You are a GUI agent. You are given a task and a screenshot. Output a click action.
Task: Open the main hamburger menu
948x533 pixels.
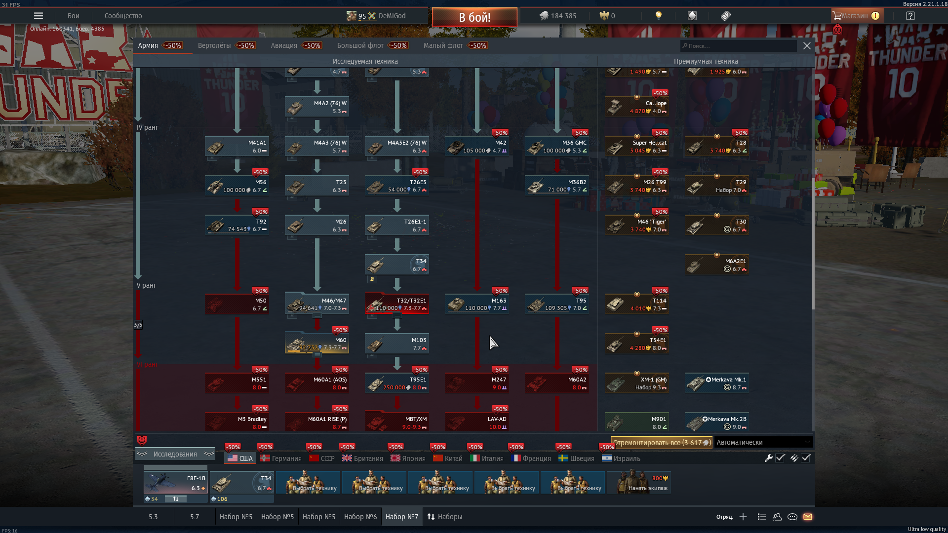click(x=39, y=16)
